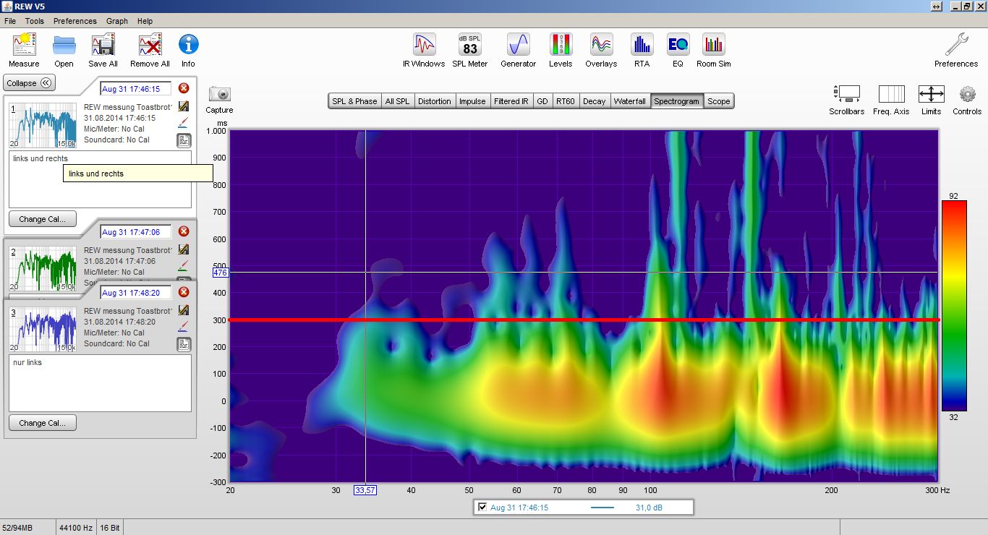Edit the name field Aug 31 17:47:06
The height and width of the screenshot is (535, 988).
coord(136,232)
